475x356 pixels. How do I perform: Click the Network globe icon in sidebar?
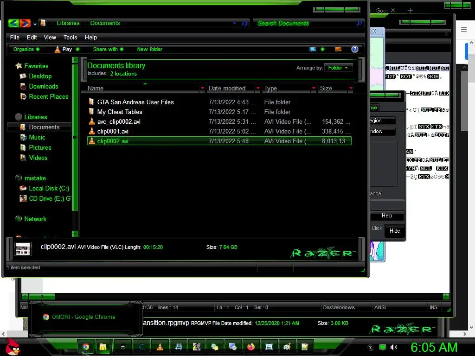(19, 219)
